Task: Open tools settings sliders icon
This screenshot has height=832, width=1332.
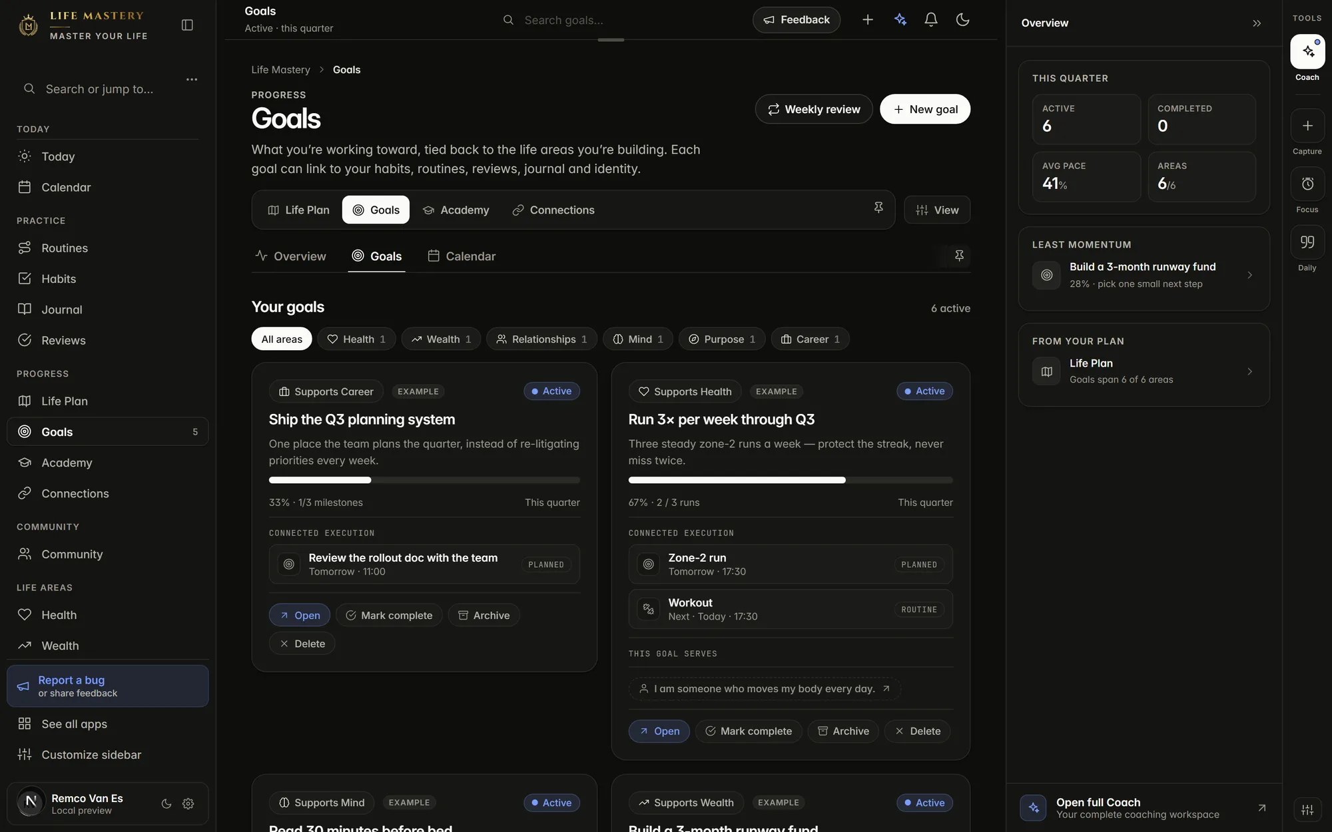Action: pyautogui.click(x=1307, y=809)
